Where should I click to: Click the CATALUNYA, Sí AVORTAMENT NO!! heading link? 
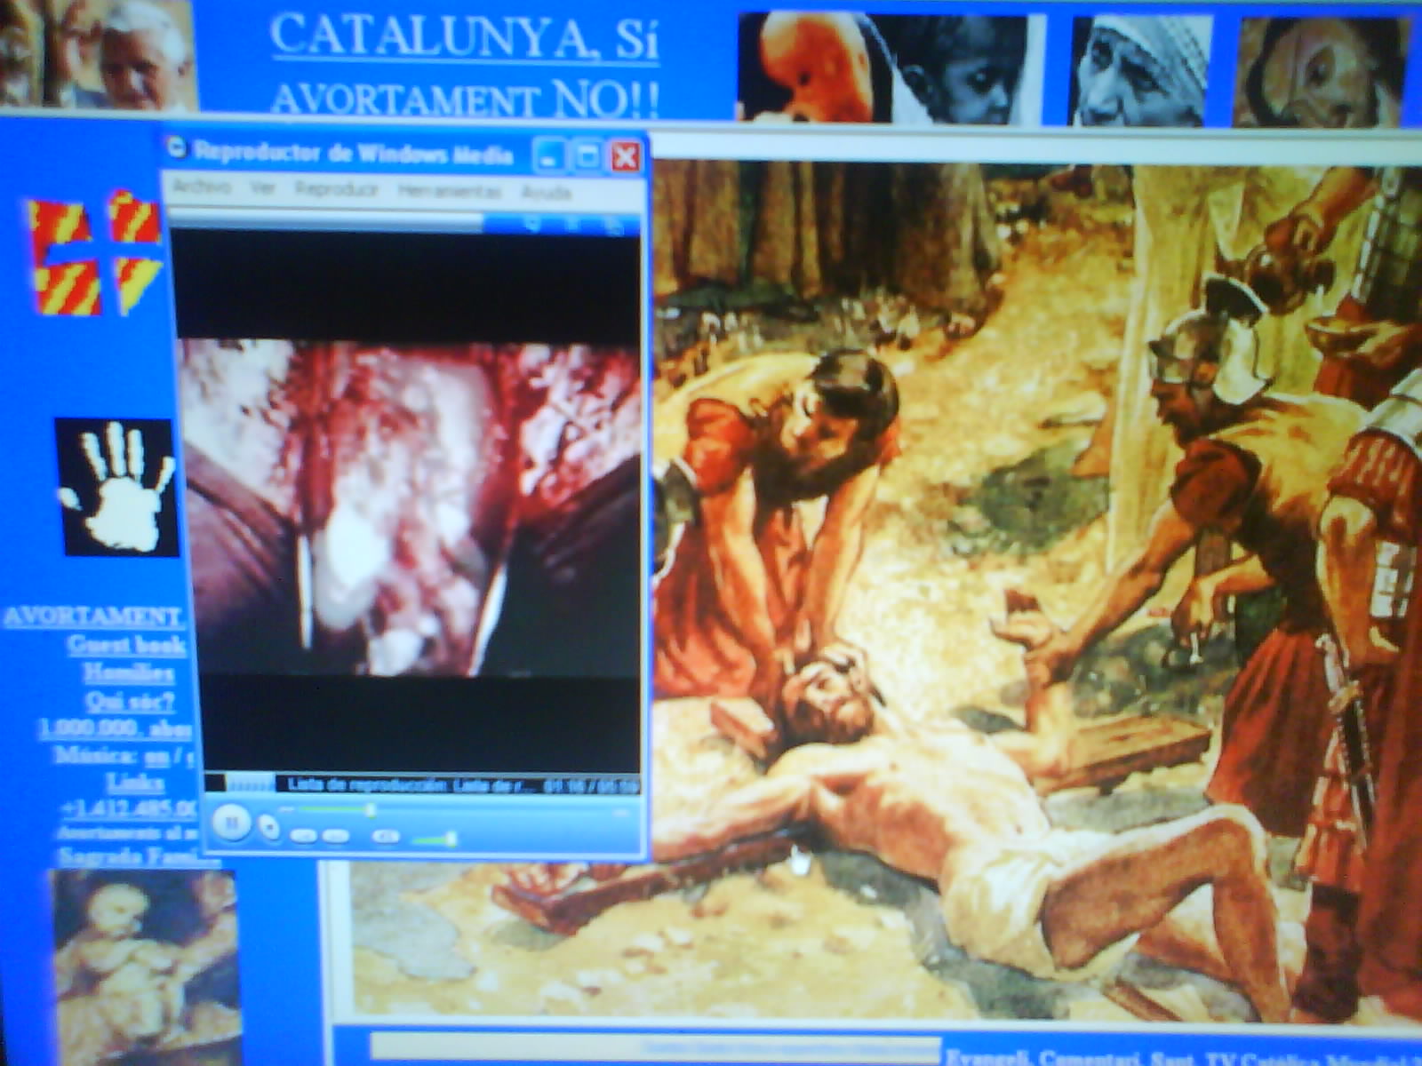[x=464, y=68]
